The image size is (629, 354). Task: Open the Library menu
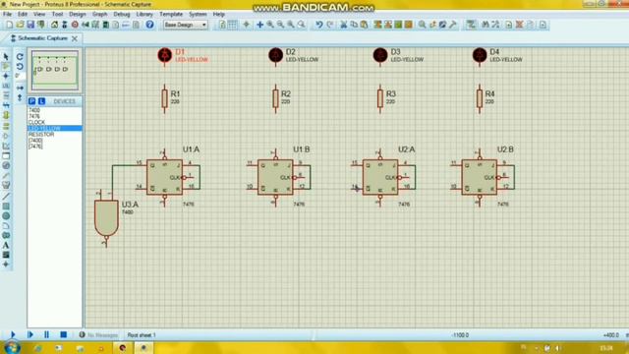pyautogui.click(x=144, y=14)
